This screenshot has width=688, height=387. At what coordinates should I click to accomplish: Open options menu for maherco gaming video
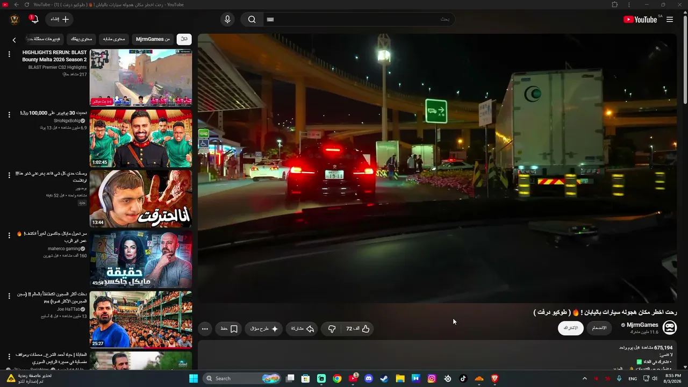[9, 235]
